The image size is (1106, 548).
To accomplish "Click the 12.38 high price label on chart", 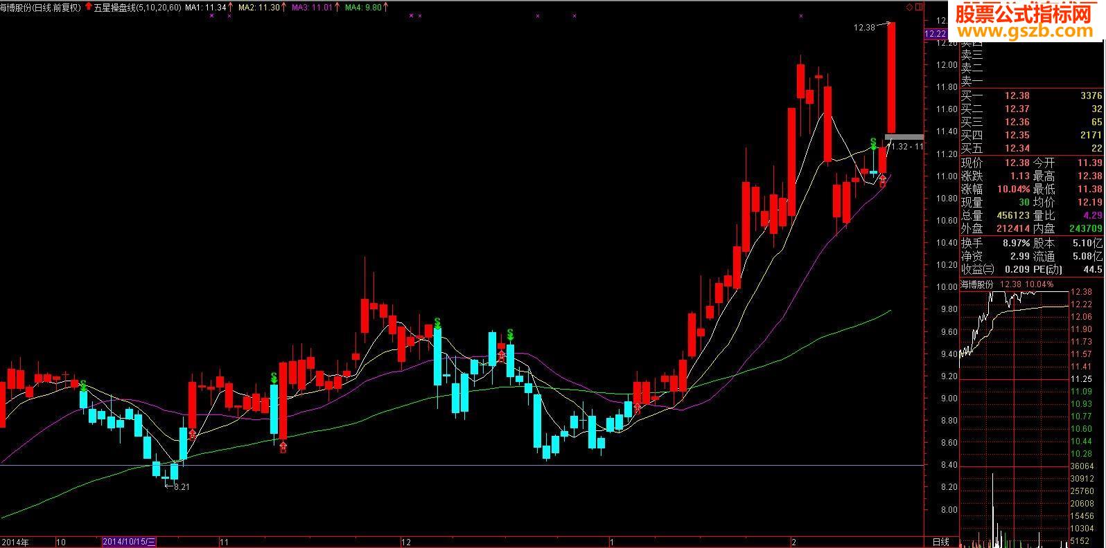I will tap(864, 27).
